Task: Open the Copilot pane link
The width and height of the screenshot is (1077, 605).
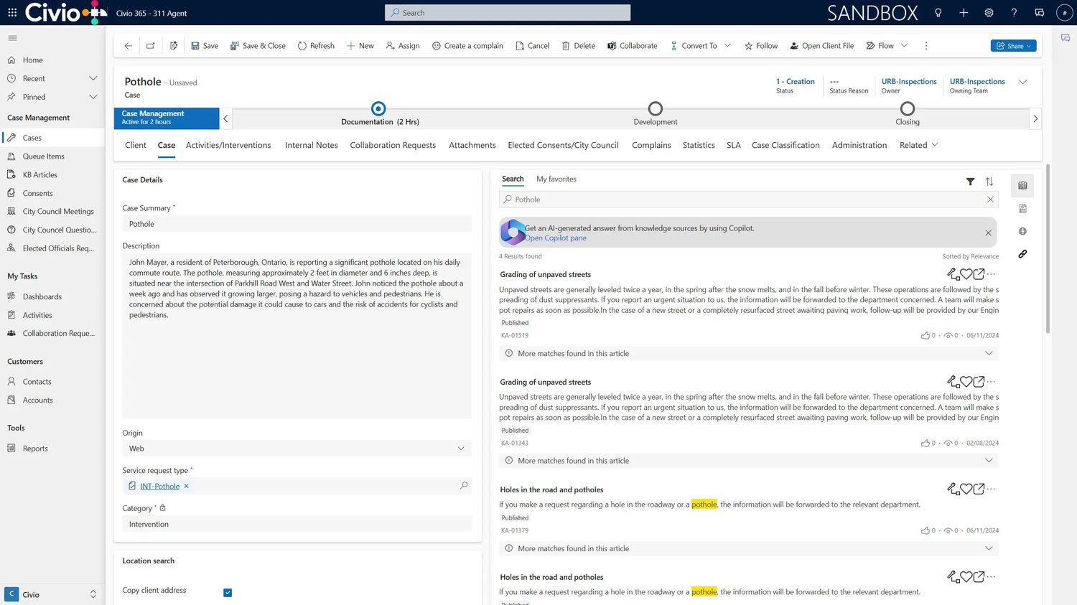Action: coord(555,238)
